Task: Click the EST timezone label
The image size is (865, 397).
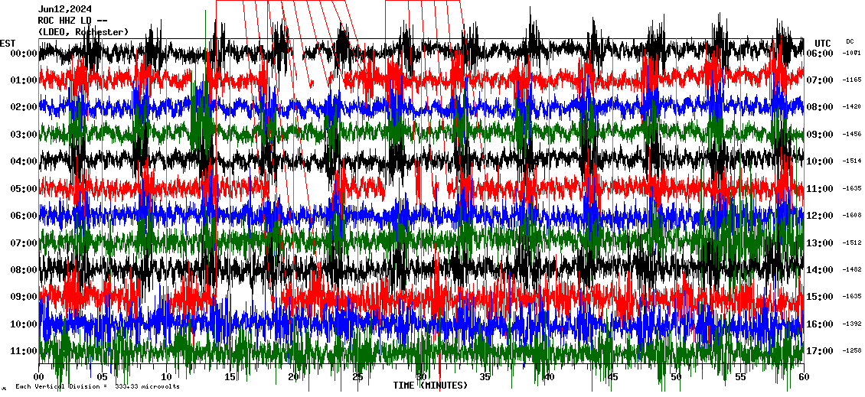Action: (x=8, y=43)
